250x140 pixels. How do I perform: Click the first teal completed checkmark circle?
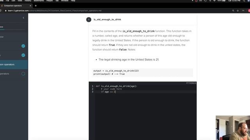23,46
